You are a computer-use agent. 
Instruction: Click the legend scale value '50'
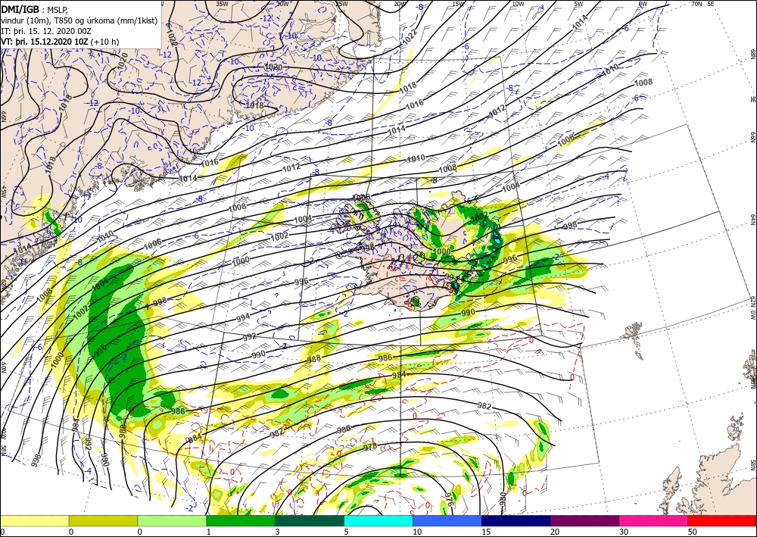693,532
